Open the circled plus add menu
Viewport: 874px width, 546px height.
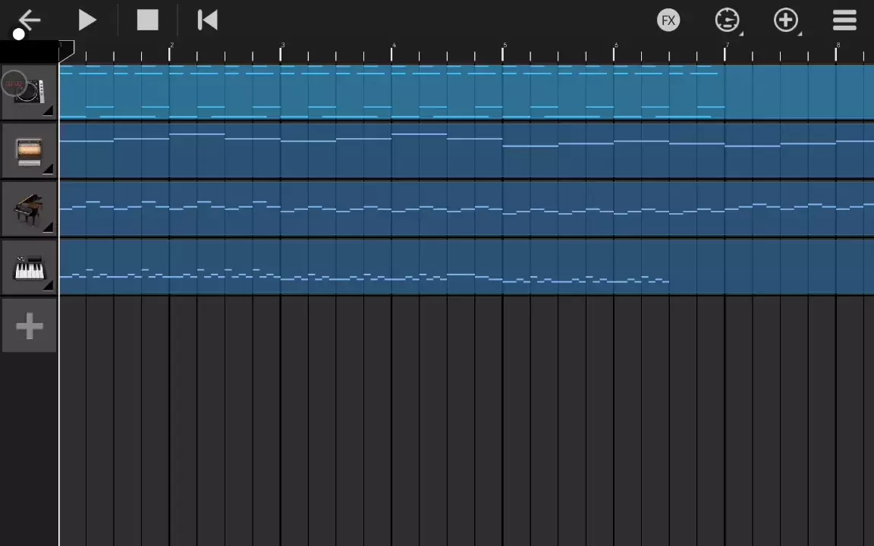coord(786,20)
